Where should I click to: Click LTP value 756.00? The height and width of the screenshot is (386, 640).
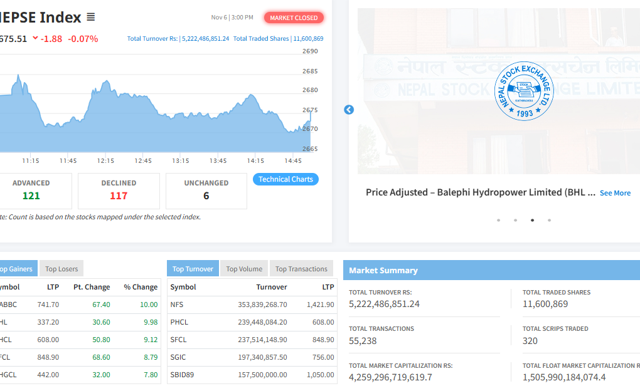tap(323, 357)
